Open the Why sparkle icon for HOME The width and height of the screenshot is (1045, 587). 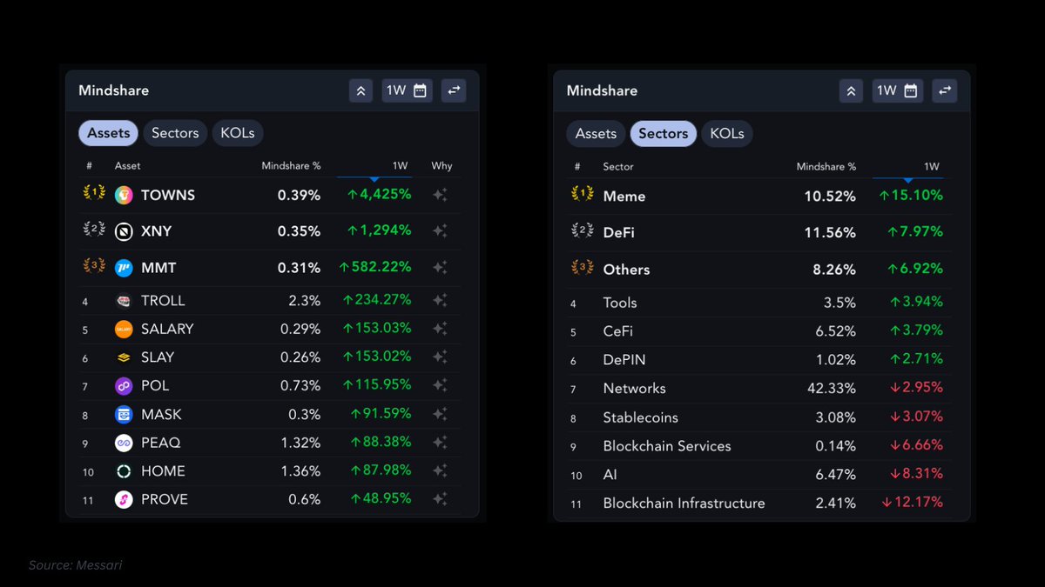[x=441, y=470]
